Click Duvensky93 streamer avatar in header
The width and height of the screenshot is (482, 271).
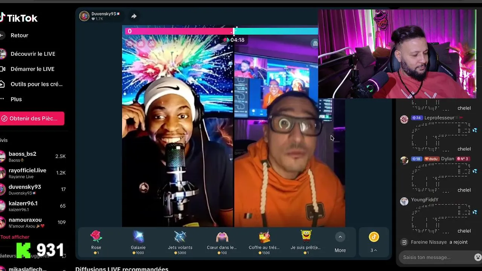84,16
